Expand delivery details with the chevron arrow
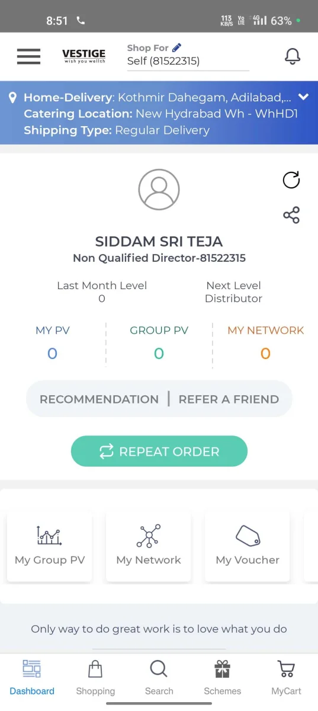 (x=304, y=97)
